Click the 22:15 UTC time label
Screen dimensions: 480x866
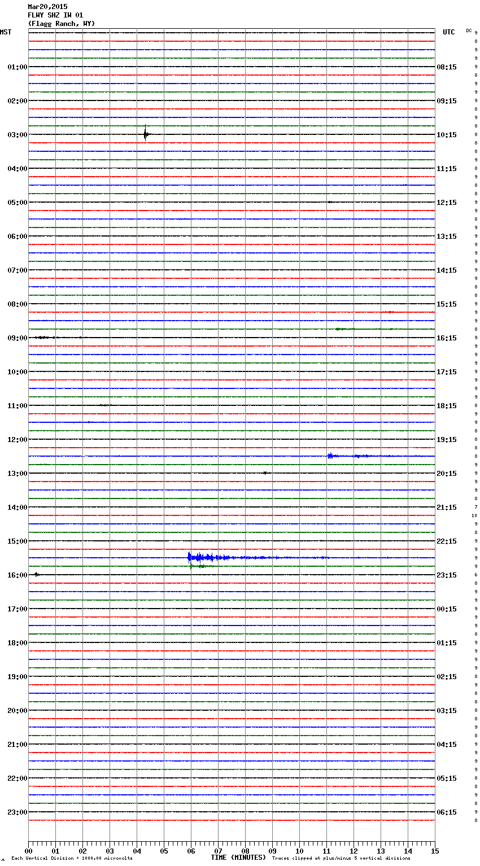pyautogui.click(x=447, y=541)
